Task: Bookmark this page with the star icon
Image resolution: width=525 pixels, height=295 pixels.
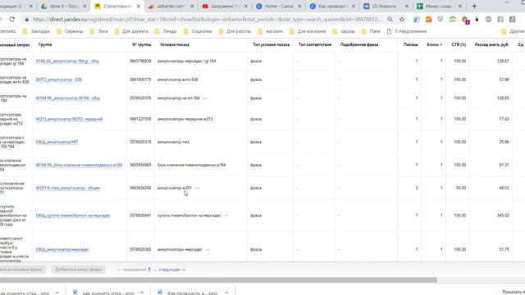Action: [402, 20]
